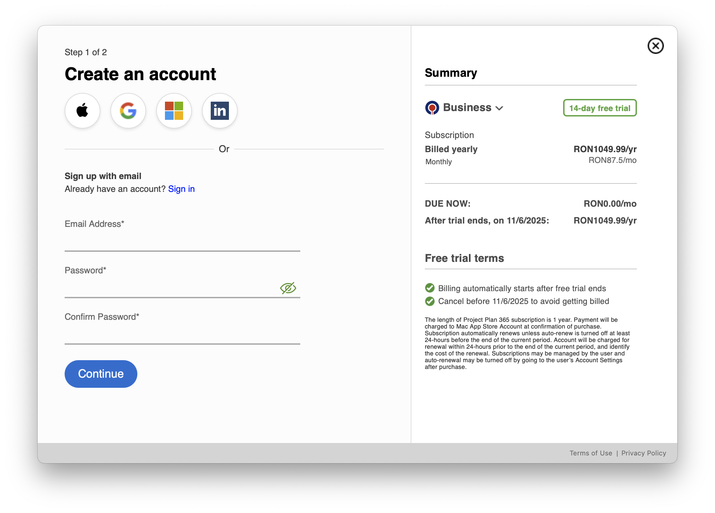Close the account creation dialog

[655, 46]
